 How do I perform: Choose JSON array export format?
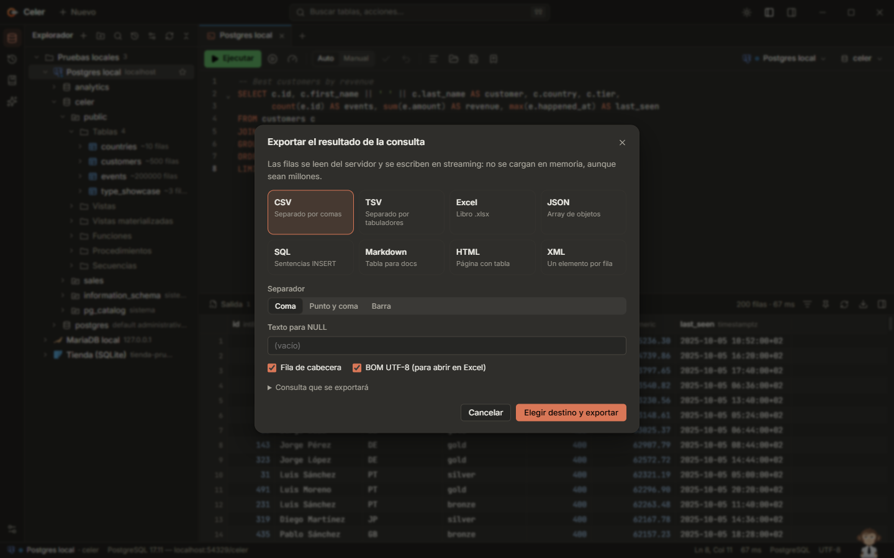[583, 212]
